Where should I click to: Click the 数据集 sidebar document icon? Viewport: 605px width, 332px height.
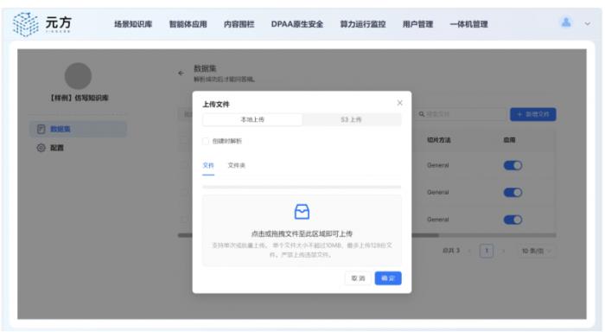[x=41, y=129]
